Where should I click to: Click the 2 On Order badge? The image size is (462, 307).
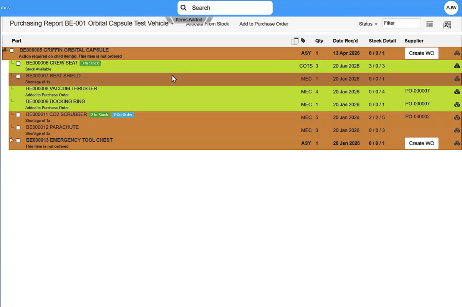tap(123, 115)
